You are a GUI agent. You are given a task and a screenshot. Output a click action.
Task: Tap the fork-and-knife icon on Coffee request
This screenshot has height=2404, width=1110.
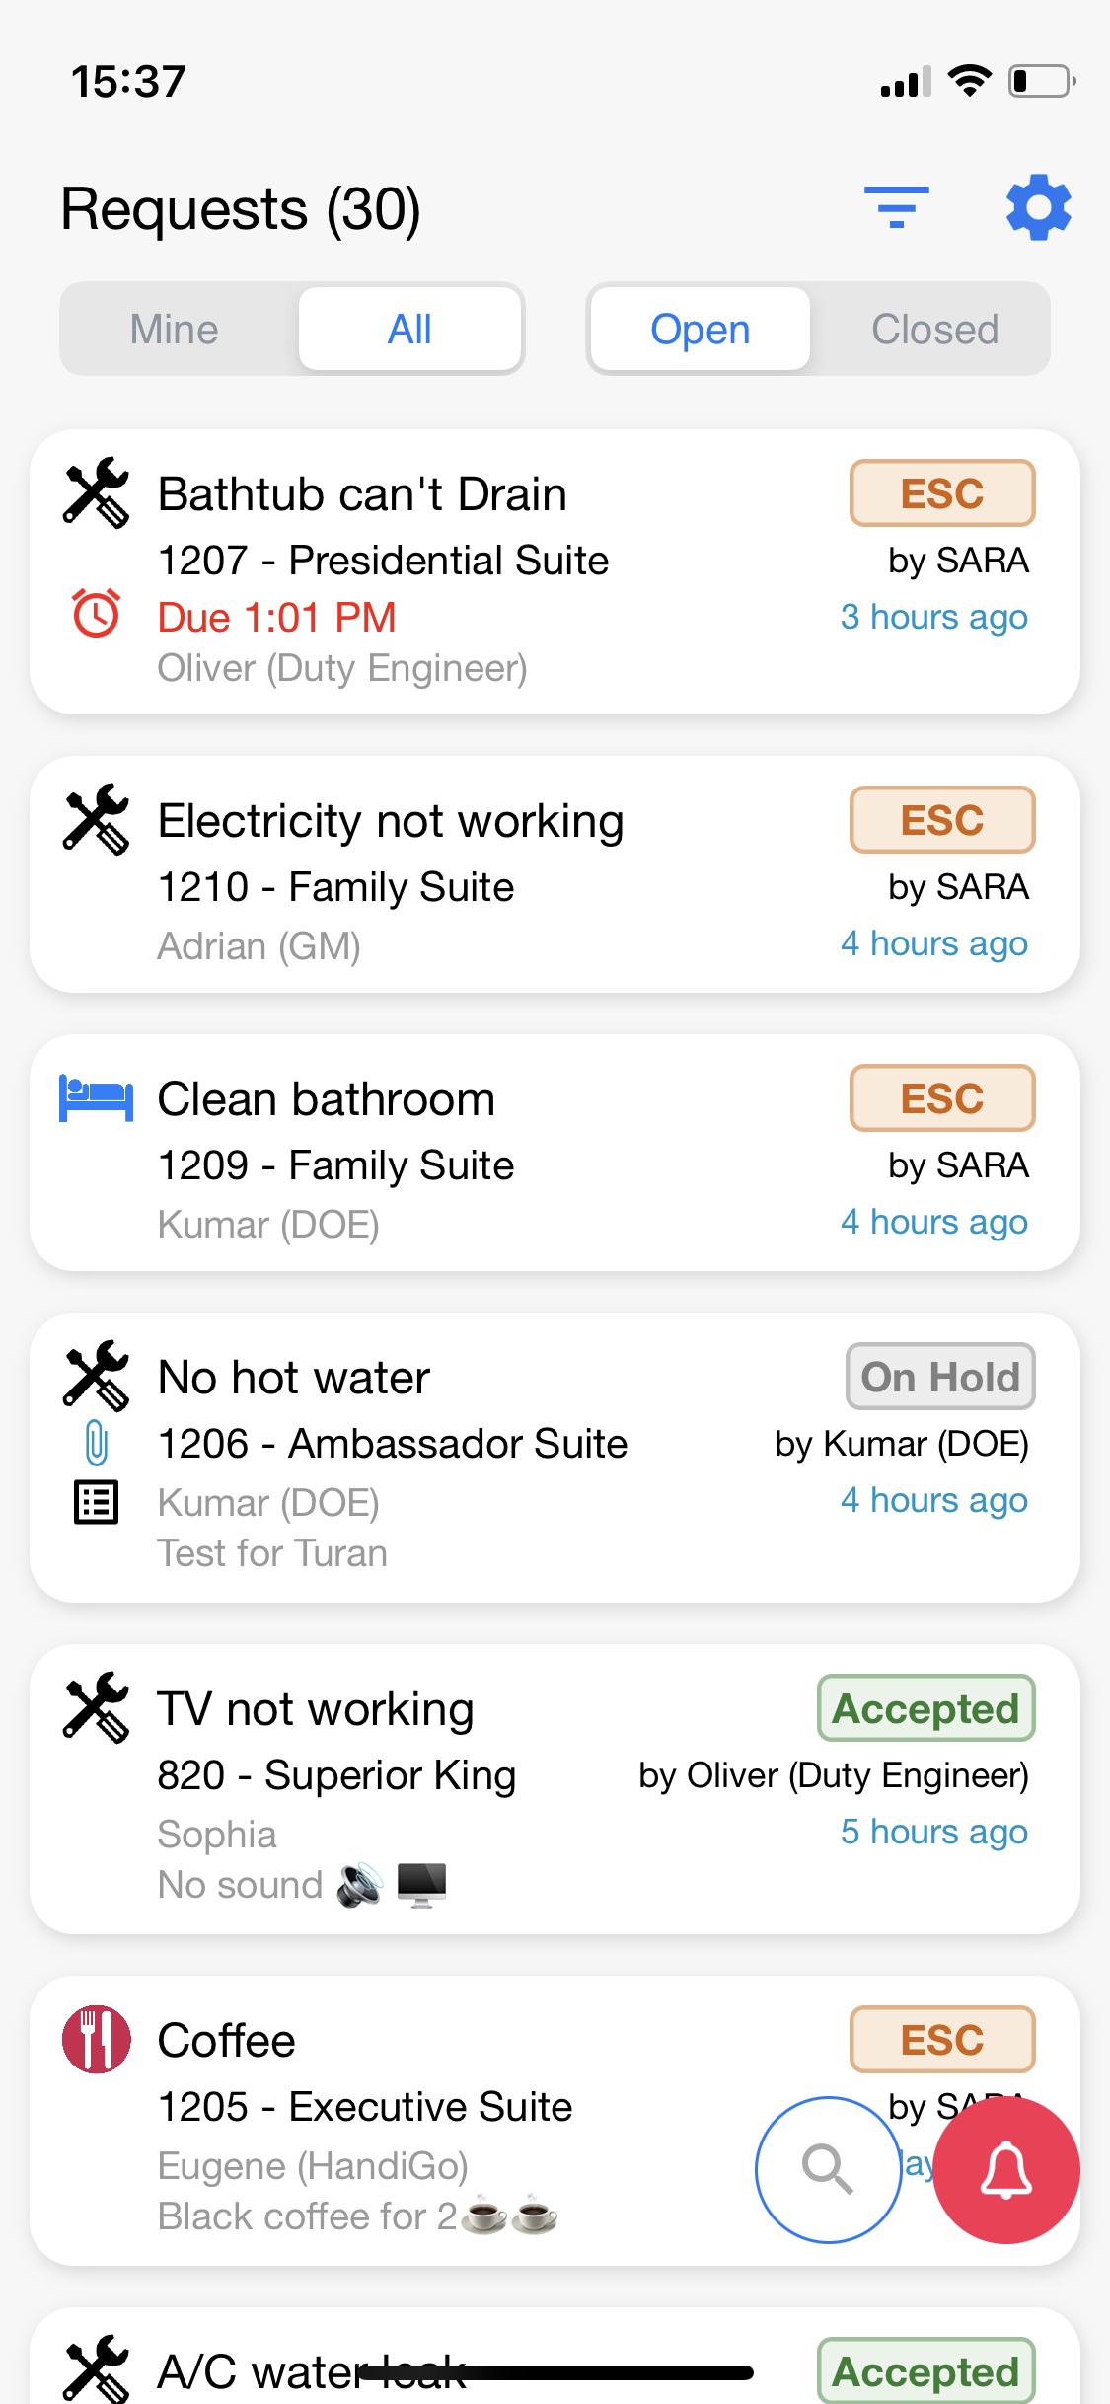97,2040
